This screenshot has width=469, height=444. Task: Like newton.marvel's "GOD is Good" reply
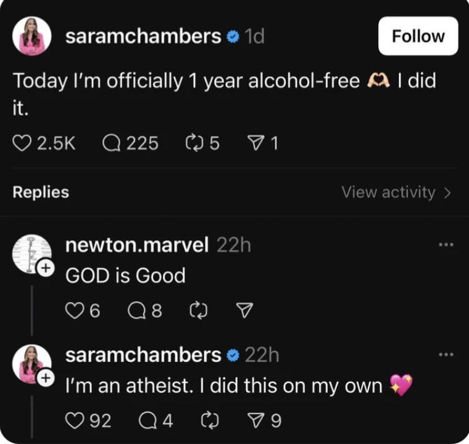tap(75, 311)
